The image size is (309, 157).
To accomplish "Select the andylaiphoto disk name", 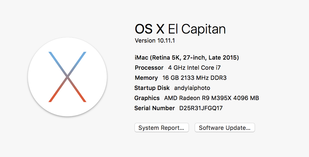I will tap(192, 88).
